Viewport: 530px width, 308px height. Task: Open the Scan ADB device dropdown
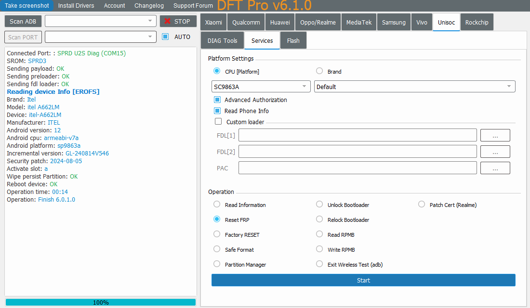point(100,21)
